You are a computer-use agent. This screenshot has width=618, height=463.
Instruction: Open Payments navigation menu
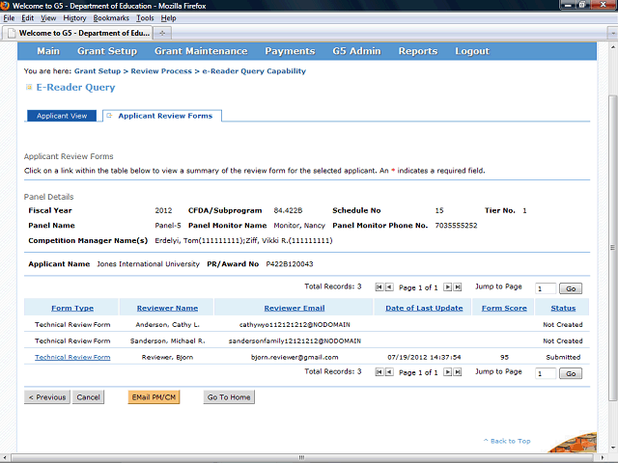point(290,51)
